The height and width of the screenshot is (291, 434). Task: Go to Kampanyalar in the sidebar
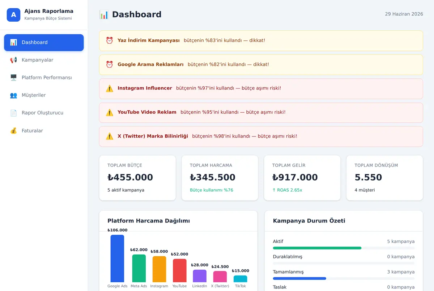pyautogui.click(x=44, y=60)
